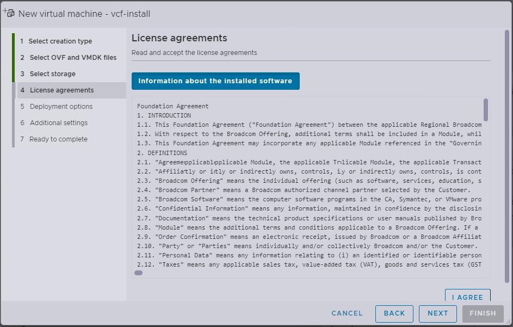Proceed with the NEXT button
This screenshot has height=327, width=513.
pyautogui.click(x=438, y=313)
